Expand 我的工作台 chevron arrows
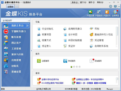Screen dimensions: 121x91 click(x=27, y=25)
